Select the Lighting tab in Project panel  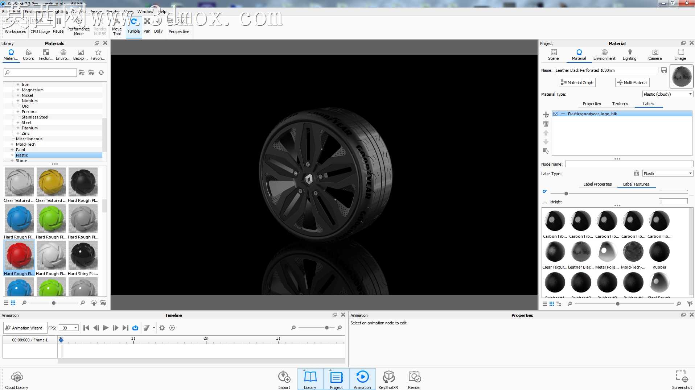point(629,54)
